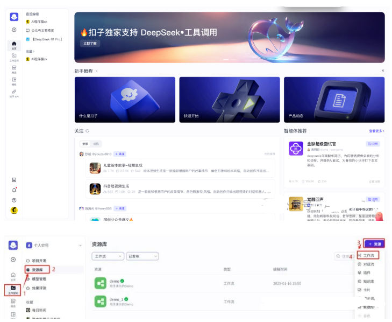Image resolution: width=392 pixels, height=322 pixels.
Task: Click the green workflow icon of the demo row
Action: coord(100,283)
